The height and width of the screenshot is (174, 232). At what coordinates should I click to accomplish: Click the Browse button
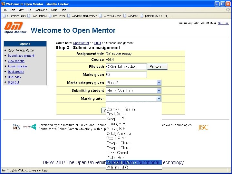[157, 67]
